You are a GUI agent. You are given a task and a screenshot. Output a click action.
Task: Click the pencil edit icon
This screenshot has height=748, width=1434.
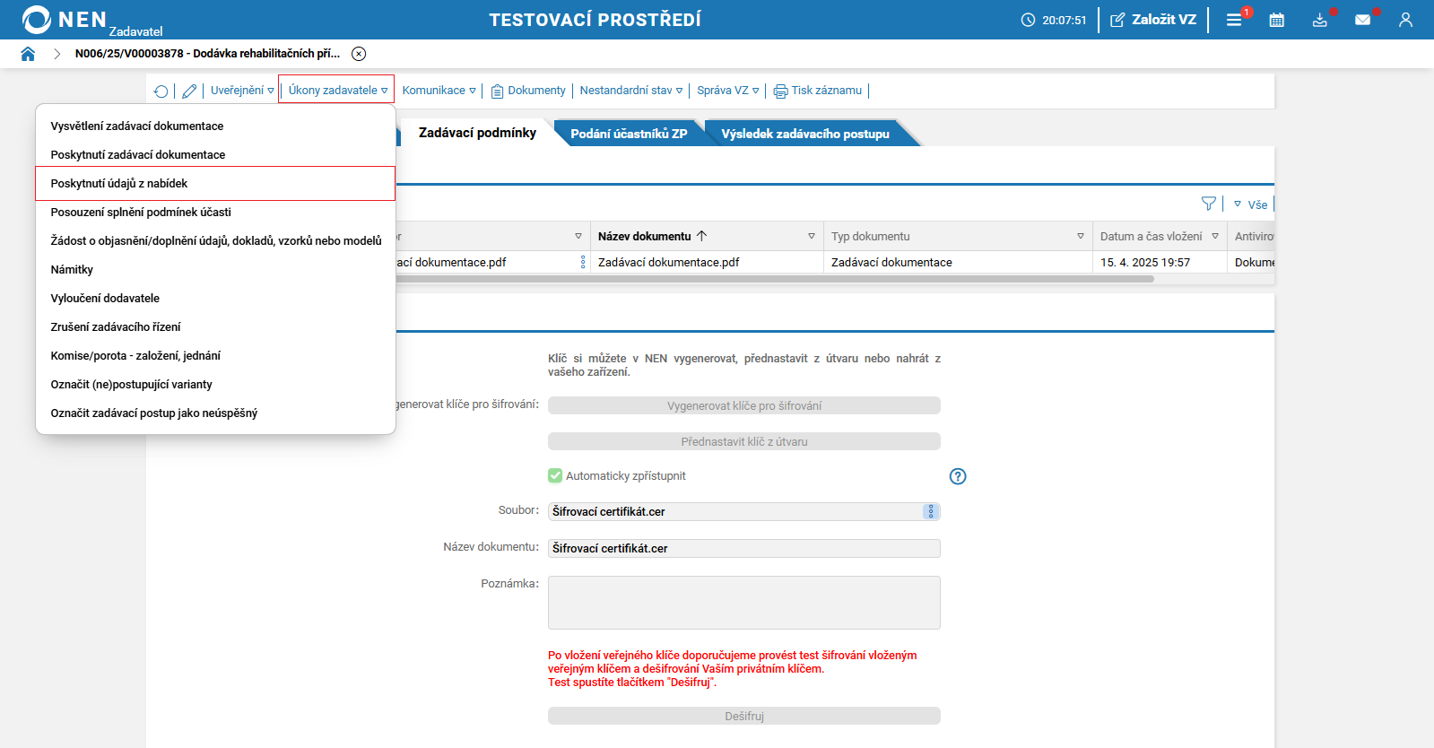tap(189, 91)
